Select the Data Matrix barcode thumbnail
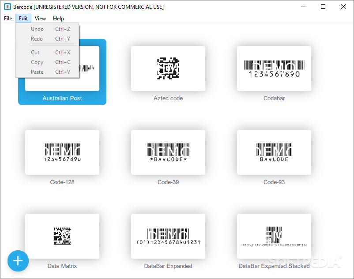354x279 pixels. click(x=62, y=236)
